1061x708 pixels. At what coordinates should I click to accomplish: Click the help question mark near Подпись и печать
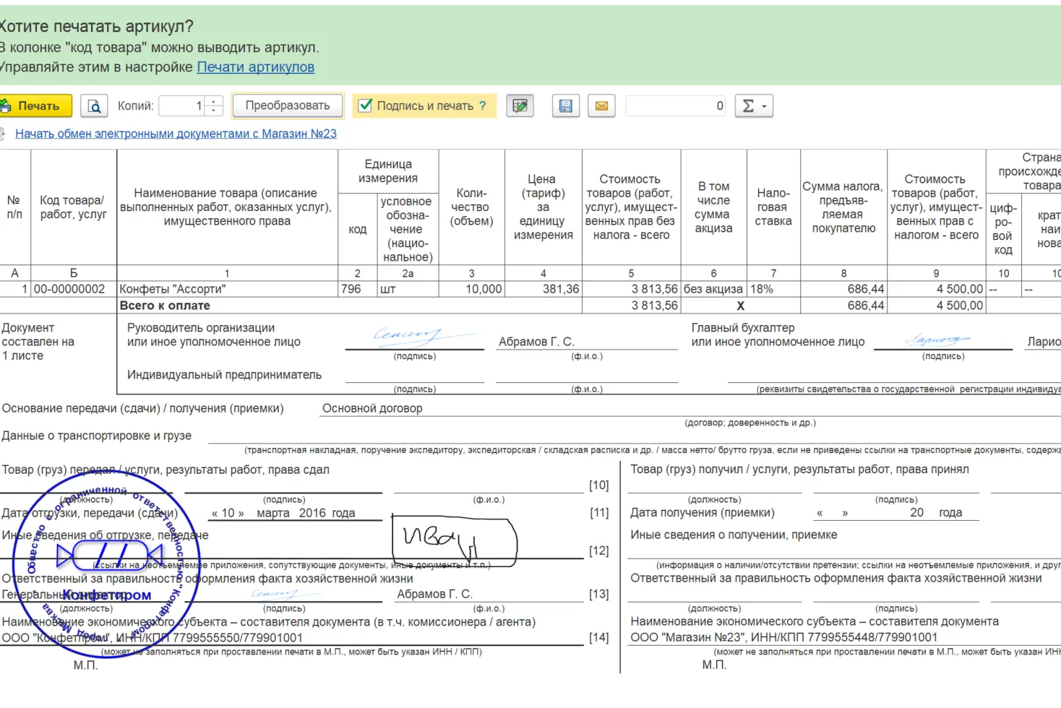(x=483, y=105)
